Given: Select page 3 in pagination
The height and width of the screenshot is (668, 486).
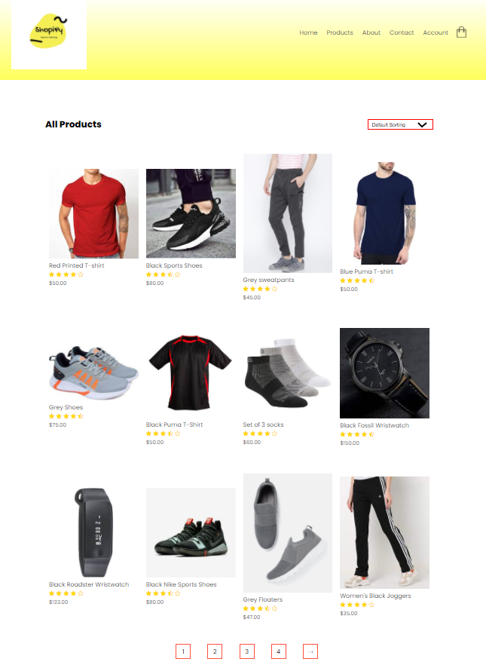Looking at the screenshot, I should [246, 651].
